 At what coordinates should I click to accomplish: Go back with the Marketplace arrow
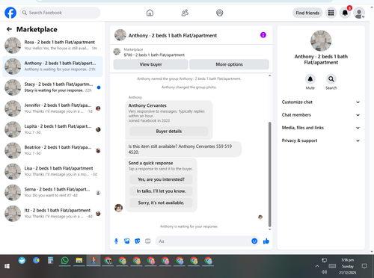9,29
